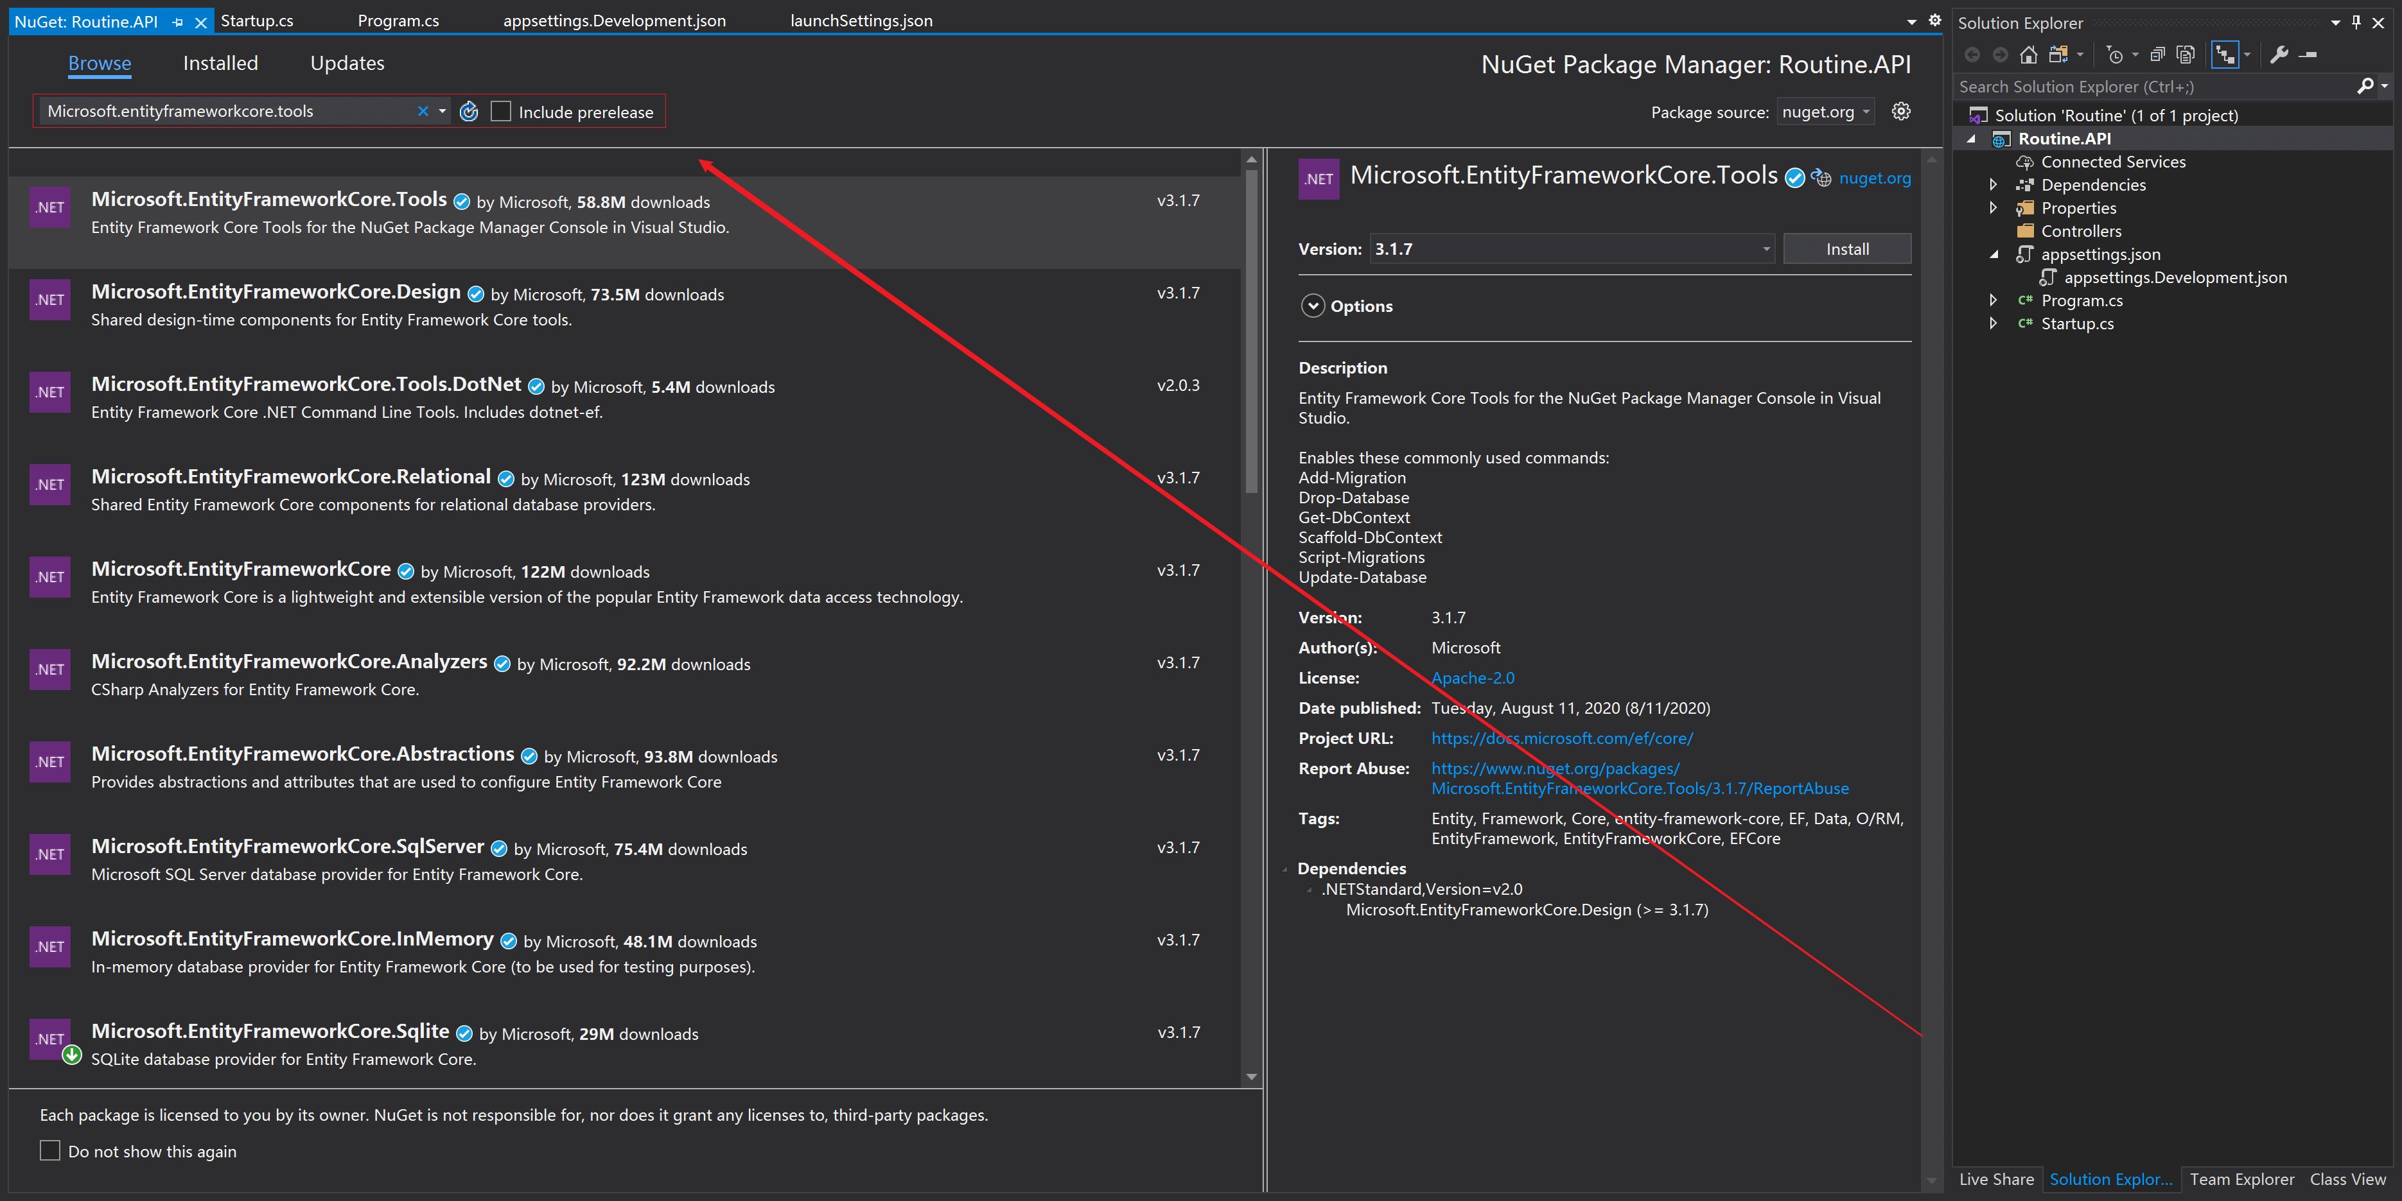Switch to the Installed tab

[220, 64]
